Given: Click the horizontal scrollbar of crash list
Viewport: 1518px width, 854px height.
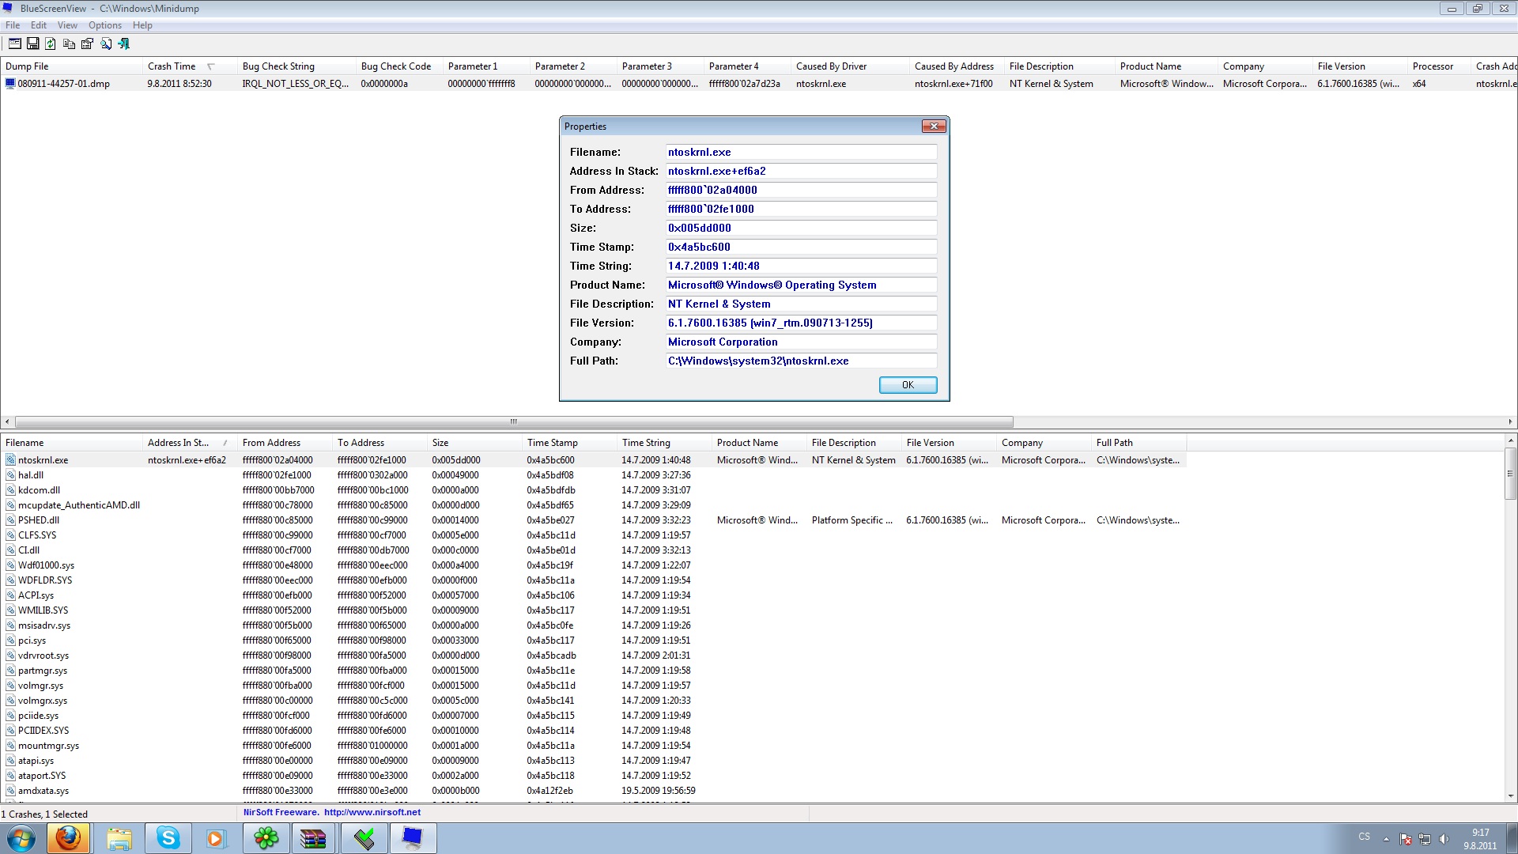Looking at the screenshot, I should click(x=514, y=421).
